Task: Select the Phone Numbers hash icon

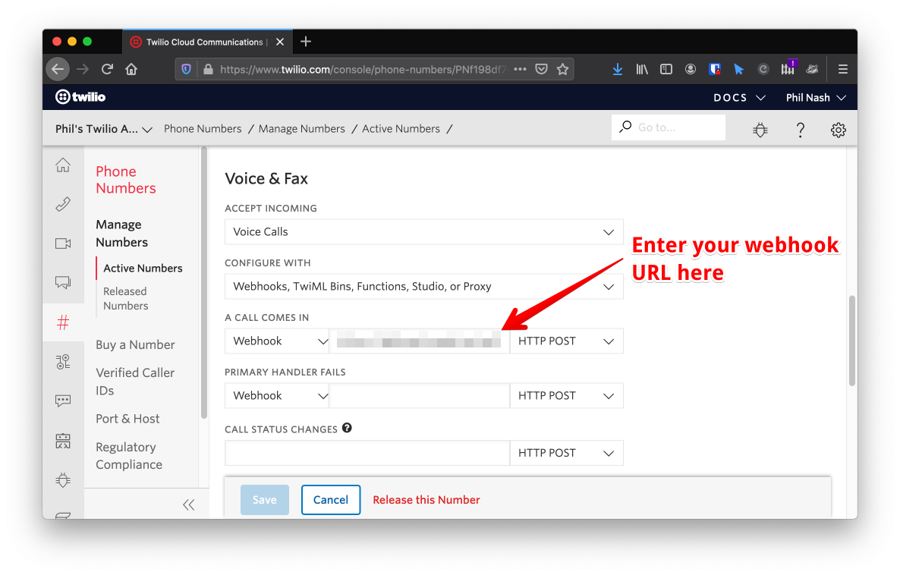Action: pos(63,322)
